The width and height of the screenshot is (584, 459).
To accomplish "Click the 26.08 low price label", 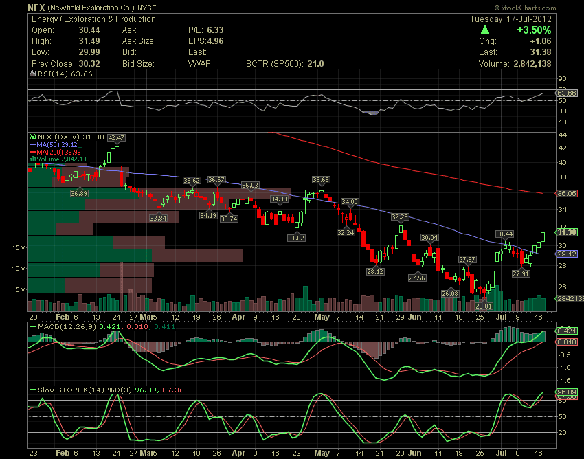I will click(450, 293).
